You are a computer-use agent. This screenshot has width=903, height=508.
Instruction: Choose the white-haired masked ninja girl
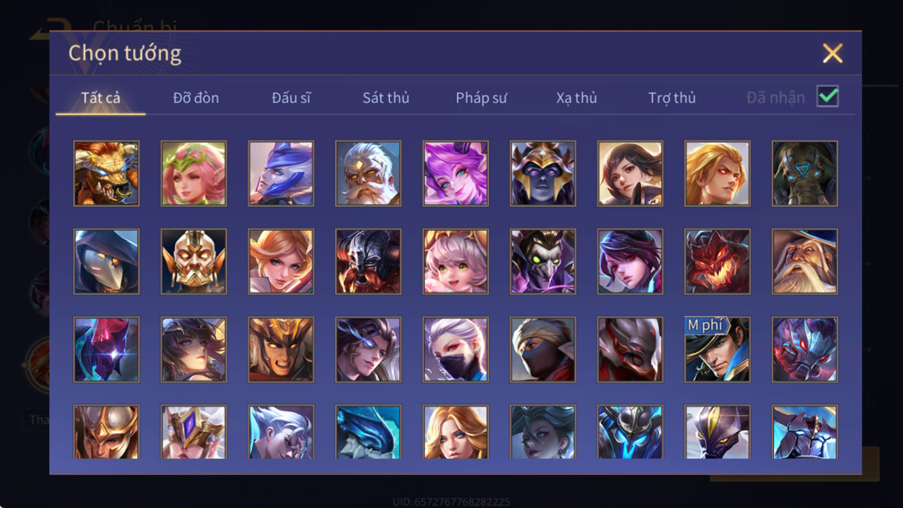click(455, 349)
